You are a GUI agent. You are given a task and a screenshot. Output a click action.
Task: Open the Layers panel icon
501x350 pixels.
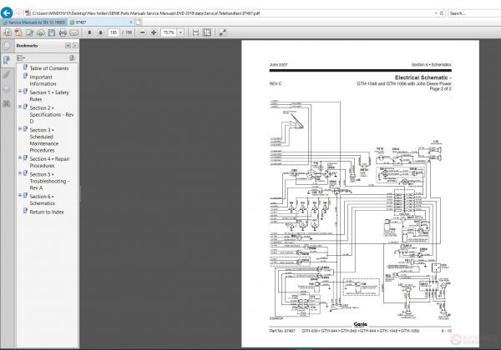click(x=7, y=89)
